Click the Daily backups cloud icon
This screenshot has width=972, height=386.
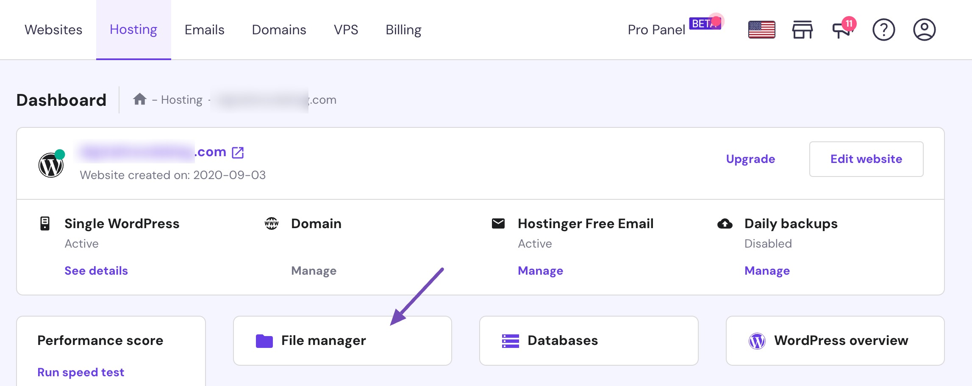click(725, 223)
